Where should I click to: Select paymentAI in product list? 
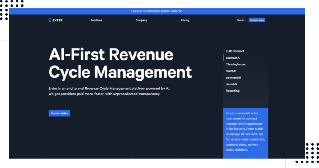233,78
